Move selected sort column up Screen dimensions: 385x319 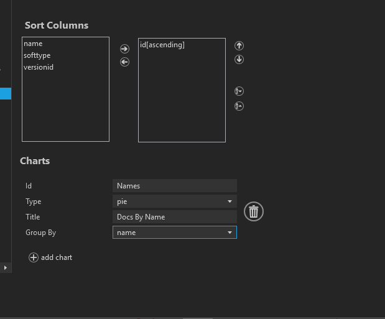(239, 45)
